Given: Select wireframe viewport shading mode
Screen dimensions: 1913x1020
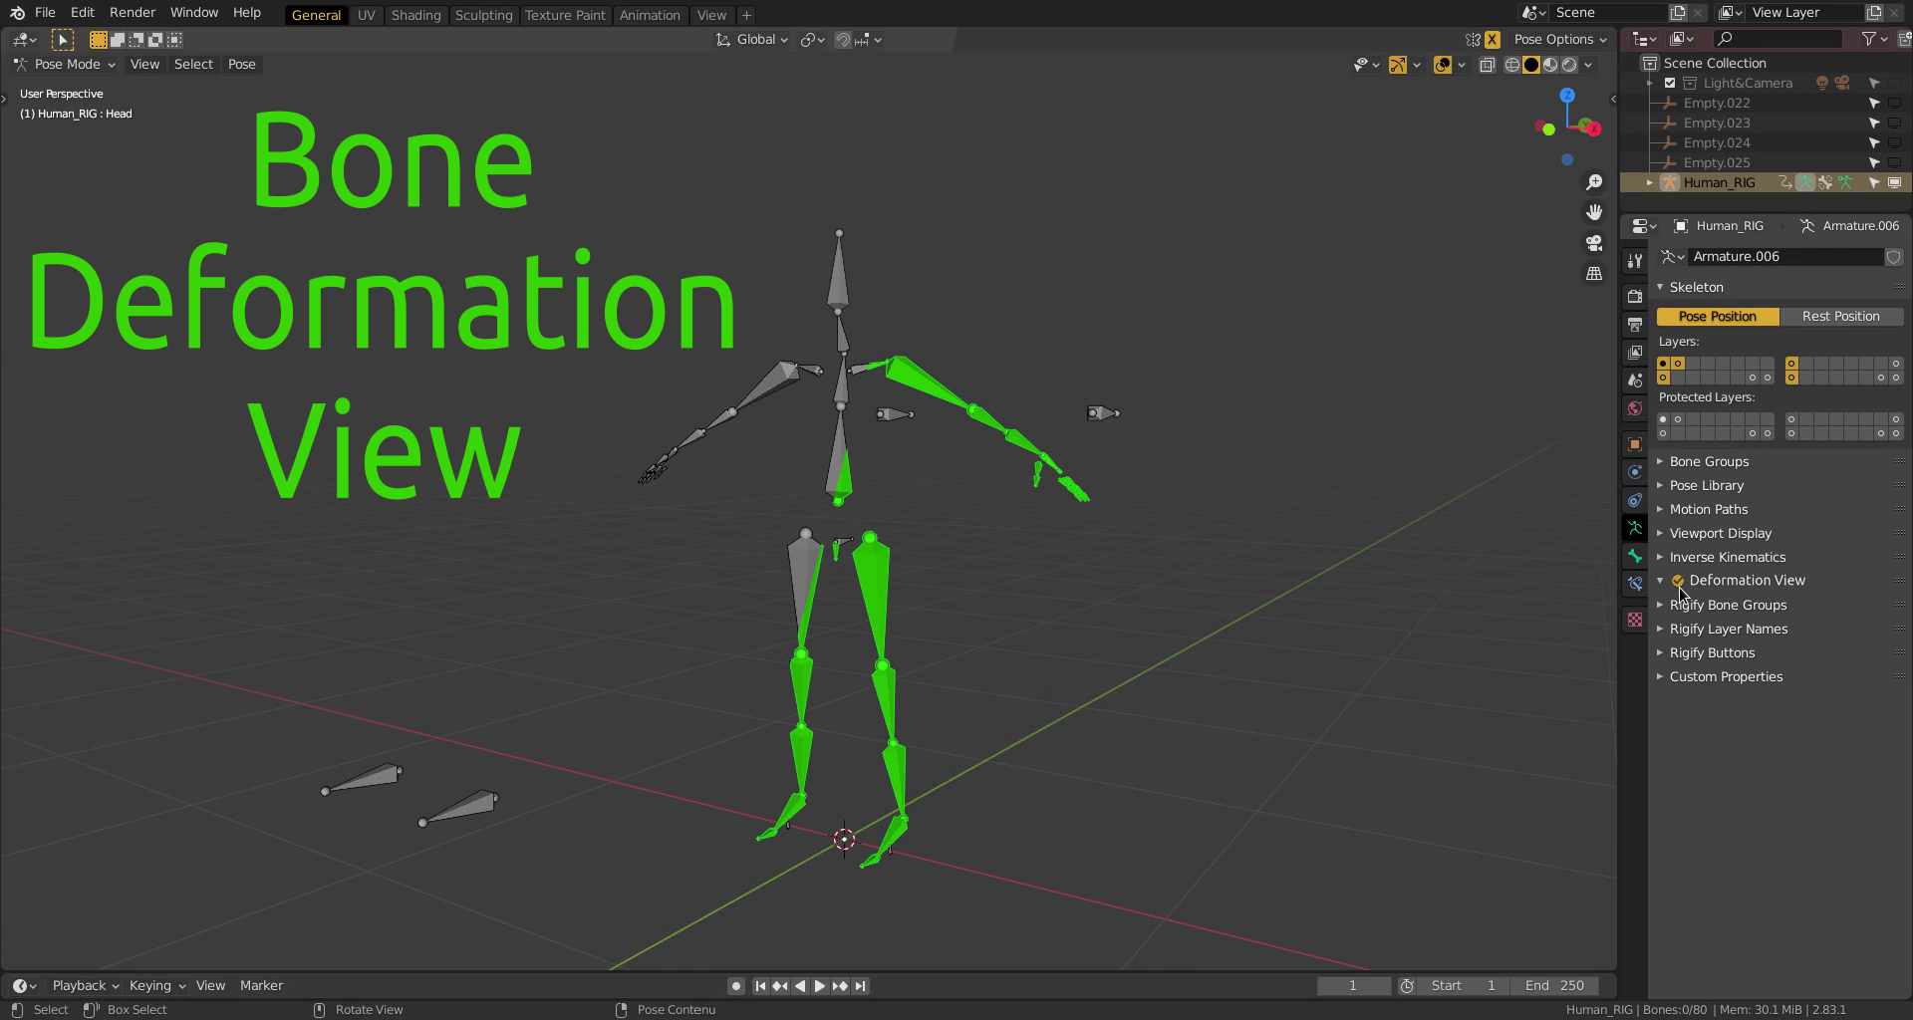Looking at the screenshot, I should (1512, 65).
